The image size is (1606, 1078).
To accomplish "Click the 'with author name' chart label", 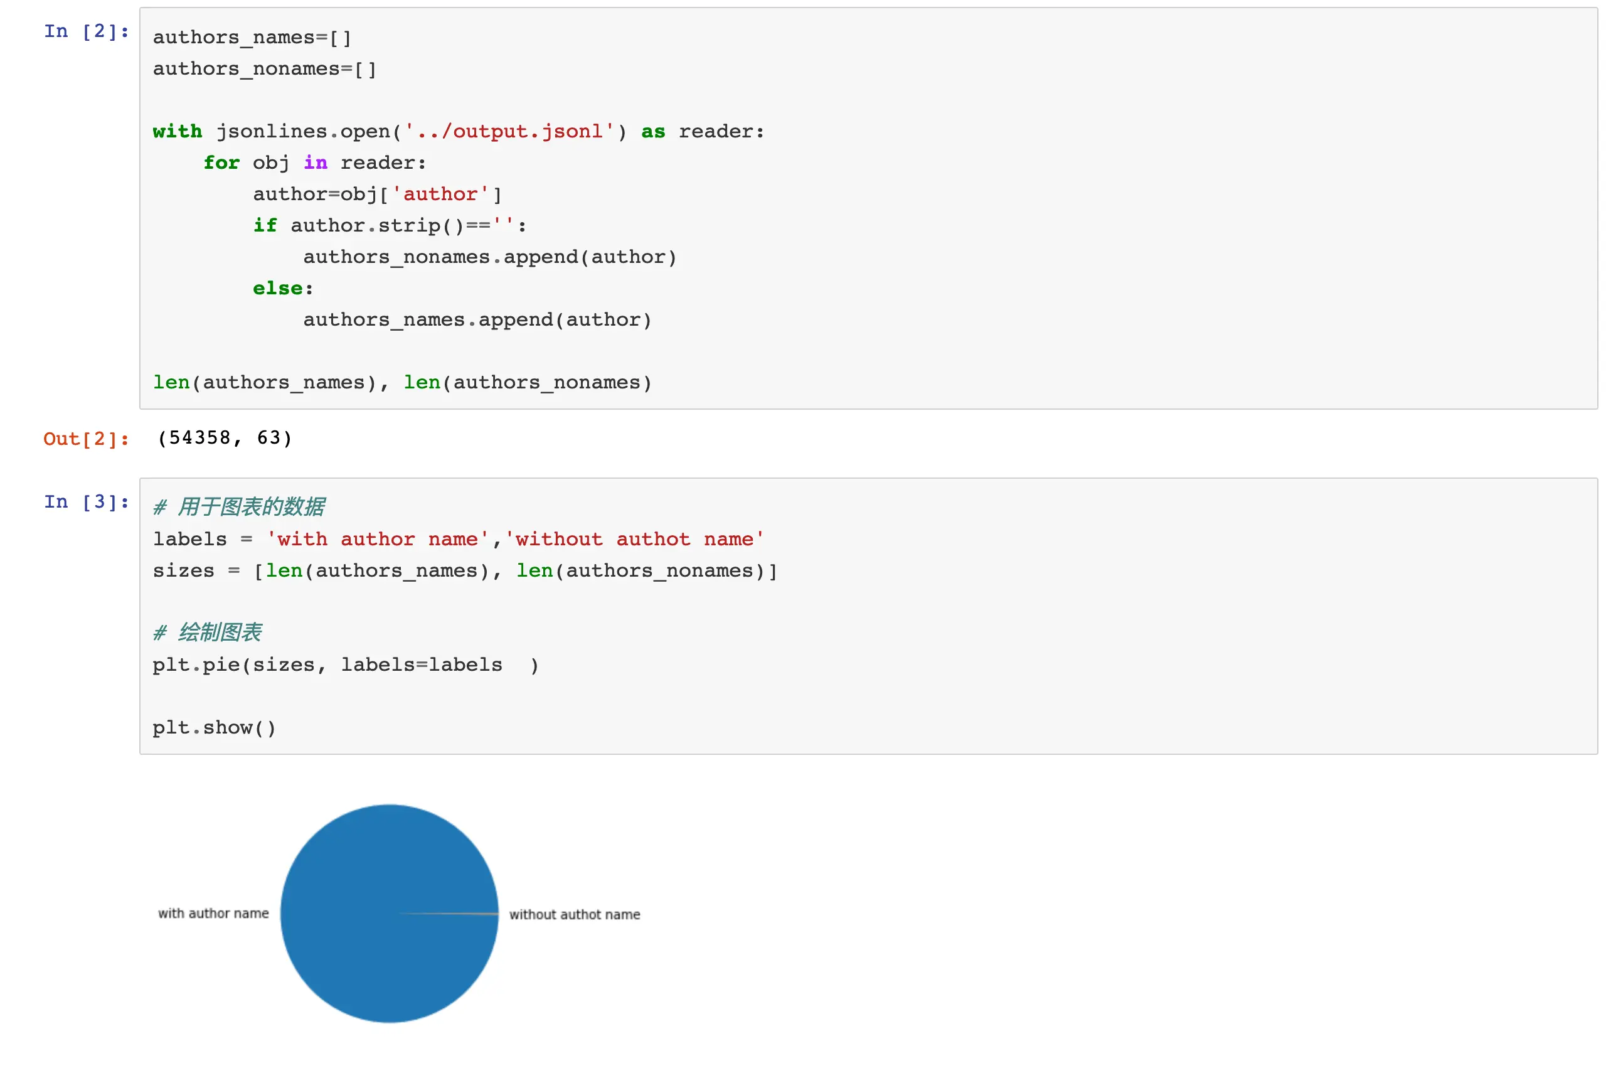I will click(x=213, y=914).
